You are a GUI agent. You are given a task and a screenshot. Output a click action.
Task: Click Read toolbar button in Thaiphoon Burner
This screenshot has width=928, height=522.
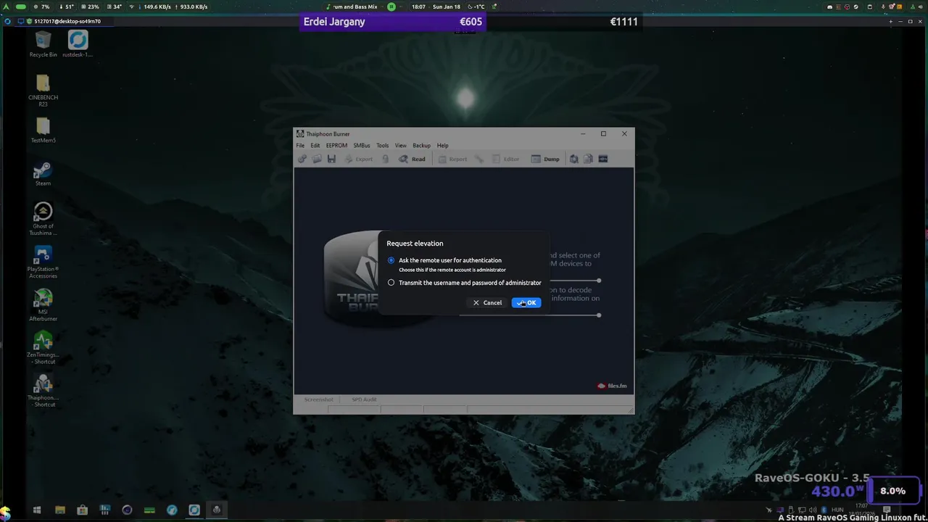412,159
